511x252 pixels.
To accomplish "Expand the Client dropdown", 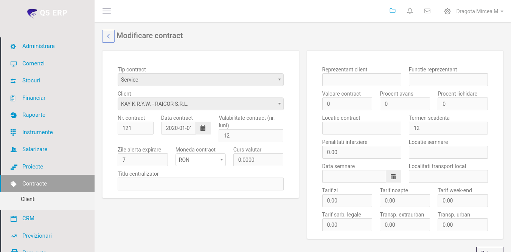I will 200,104.
